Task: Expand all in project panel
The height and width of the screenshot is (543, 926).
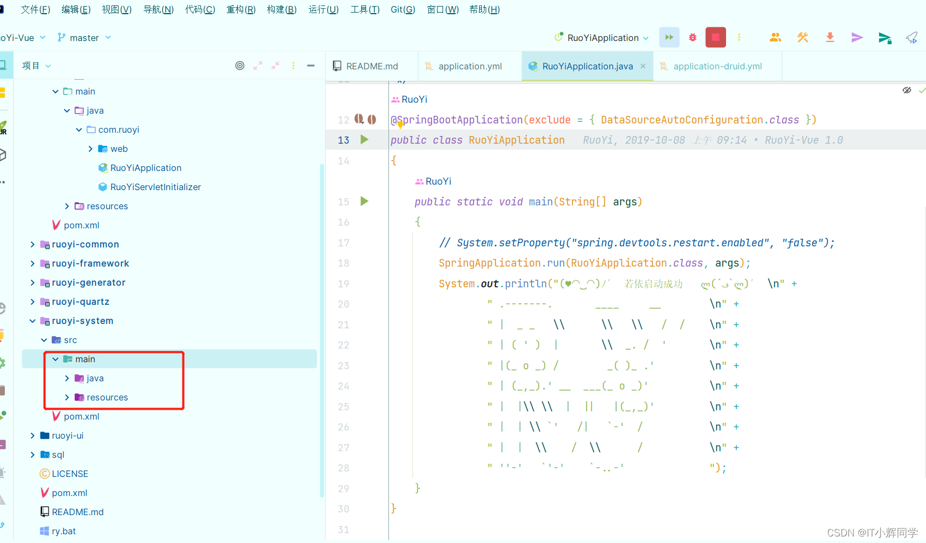Action: coord(258,66)
